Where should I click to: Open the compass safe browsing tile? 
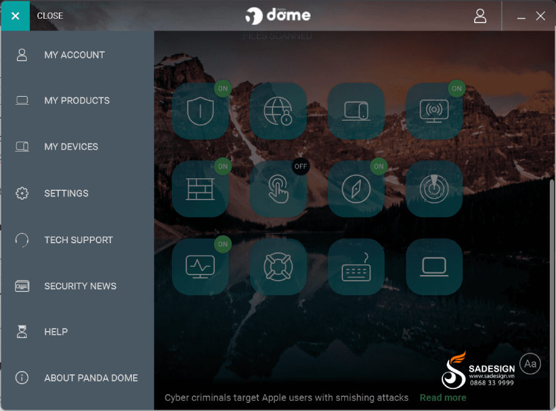(x=356, y=189)
